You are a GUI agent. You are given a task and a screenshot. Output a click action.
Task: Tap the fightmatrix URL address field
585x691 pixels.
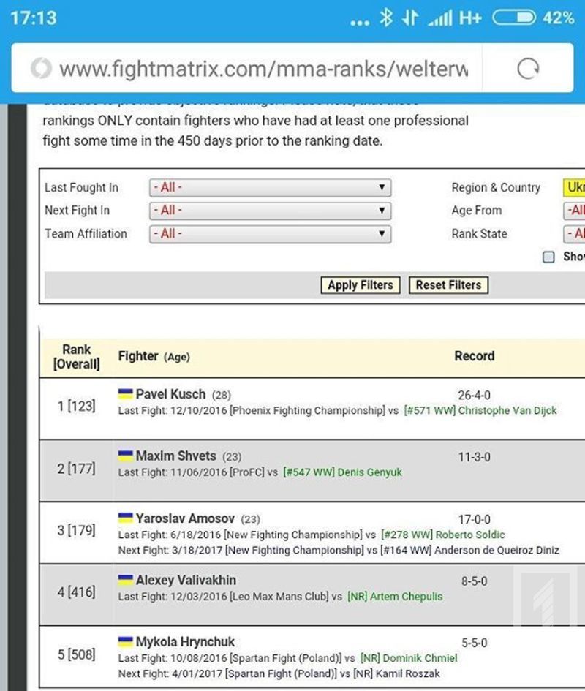pyautogui.click(x=262, y=69)
